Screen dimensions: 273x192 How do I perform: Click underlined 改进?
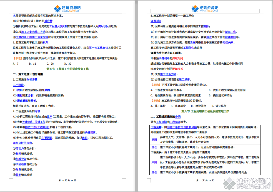click(x=85, y=138)
